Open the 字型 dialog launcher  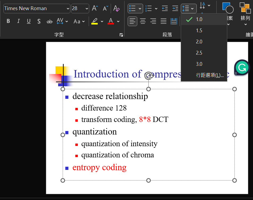[x=121, y=35]
